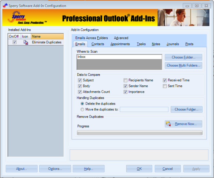Click the Choose Multi Folders button
This screenshot has width=214, height=178.
click(183, 65)
